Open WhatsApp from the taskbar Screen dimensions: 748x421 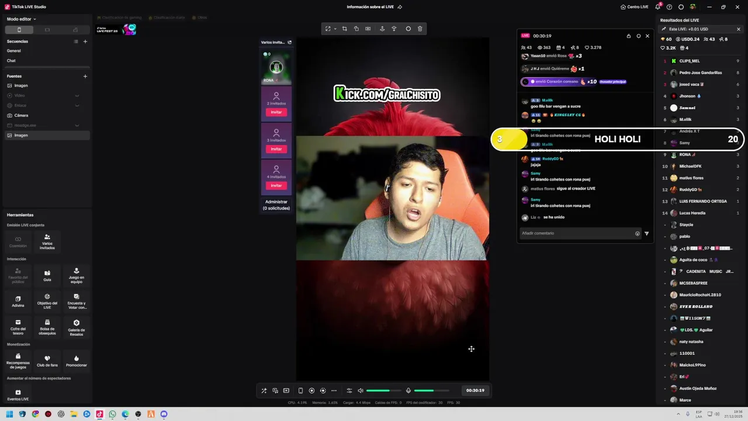tap(112, 414)
